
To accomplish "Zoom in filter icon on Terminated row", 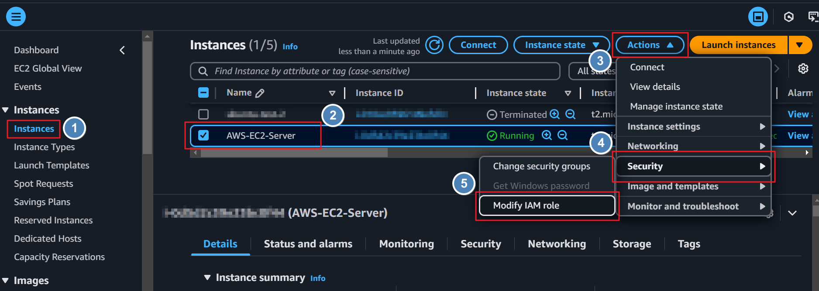I will click(x=554, y=114).
